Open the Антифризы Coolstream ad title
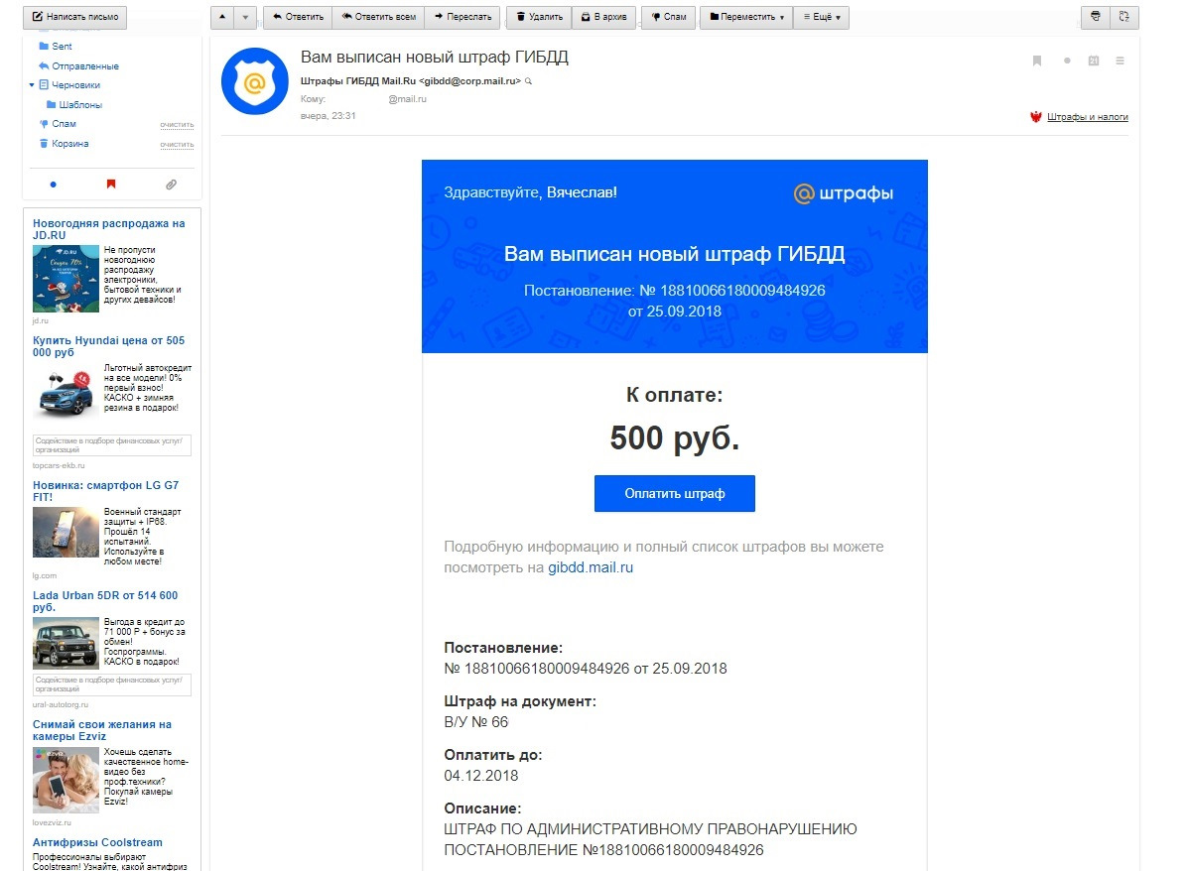1189x871 pixels. coord(97,842)
